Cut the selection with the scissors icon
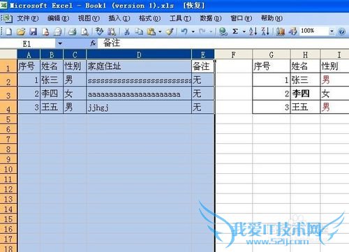Screen dimensions: 349x252 coord(127,31)
